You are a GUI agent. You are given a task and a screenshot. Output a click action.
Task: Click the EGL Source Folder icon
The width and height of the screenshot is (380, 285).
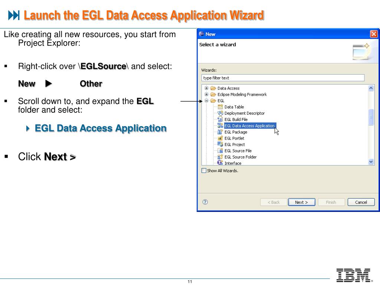pyautogui.click(x=220, y=157)
